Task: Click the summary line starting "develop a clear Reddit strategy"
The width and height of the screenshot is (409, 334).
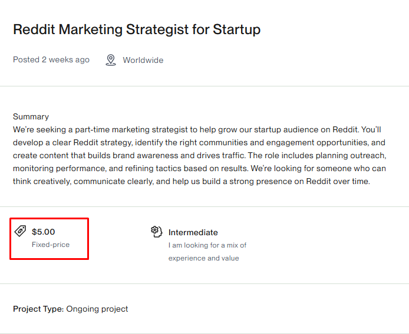Action: (199, 143)
